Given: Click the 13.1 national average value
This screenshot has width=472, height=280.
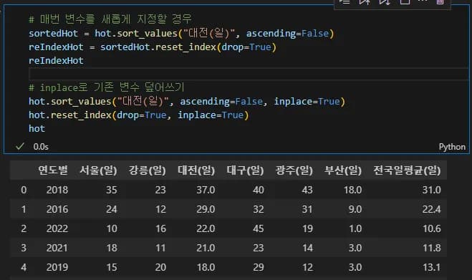Looking at the screenshot, I should point(432,267).
